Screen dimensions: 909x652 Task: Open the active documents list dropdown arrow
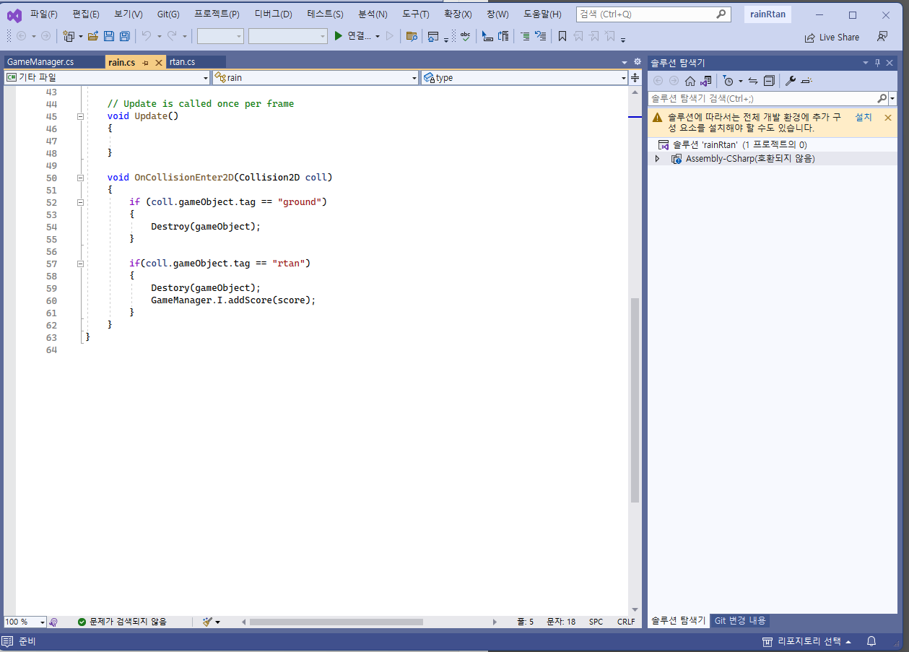(x=625, y=63)
